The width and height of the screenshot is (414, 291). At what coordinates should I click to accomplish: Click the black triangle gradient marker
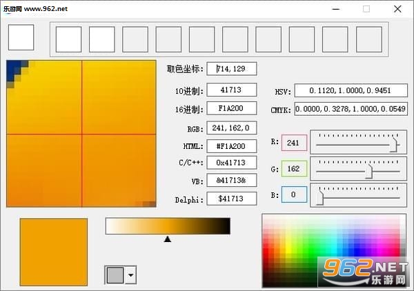tap(168, 239)
